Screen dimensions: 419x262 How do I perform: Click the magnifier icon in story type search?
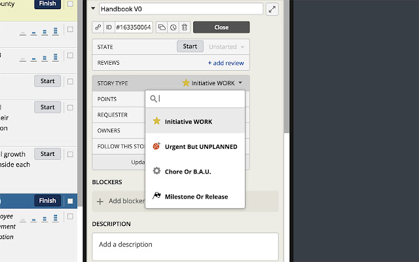(153, 99)
